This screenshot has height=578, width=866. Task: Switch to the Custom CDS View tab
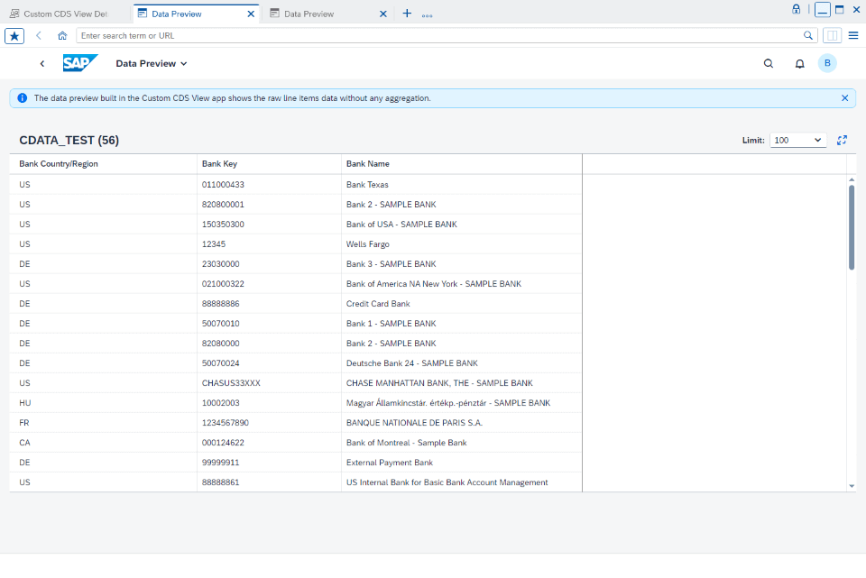tap(63, 14)
